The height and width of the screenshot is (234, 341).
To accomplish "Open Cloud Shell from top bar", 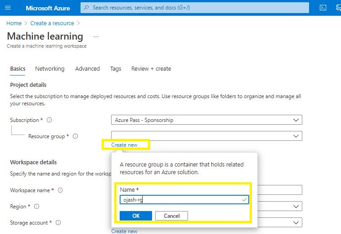I will (x=323, y=8).
